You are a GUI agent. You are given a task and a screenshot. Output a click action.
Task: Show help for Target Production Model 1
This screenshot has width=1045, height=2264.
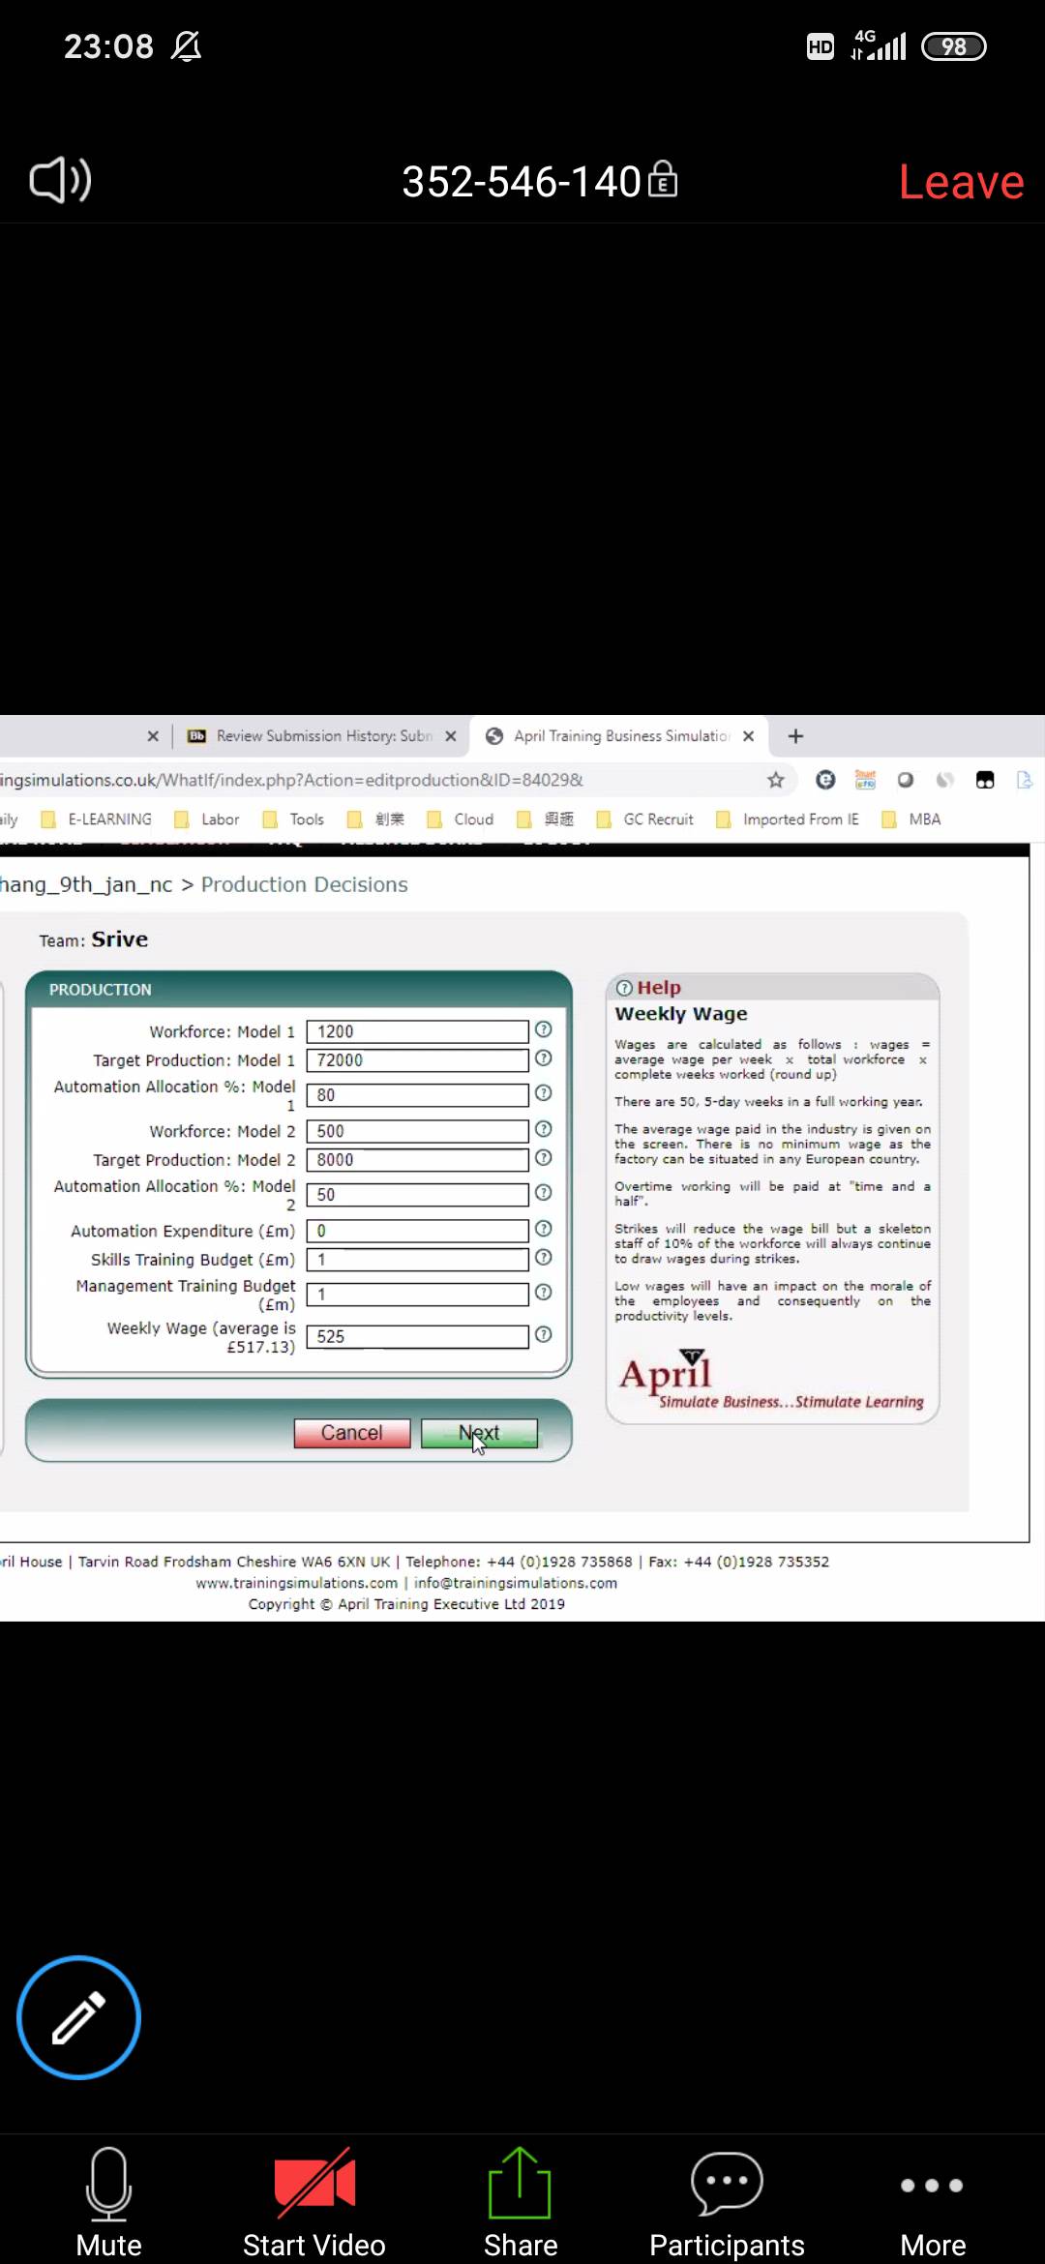click(544, 1058)
